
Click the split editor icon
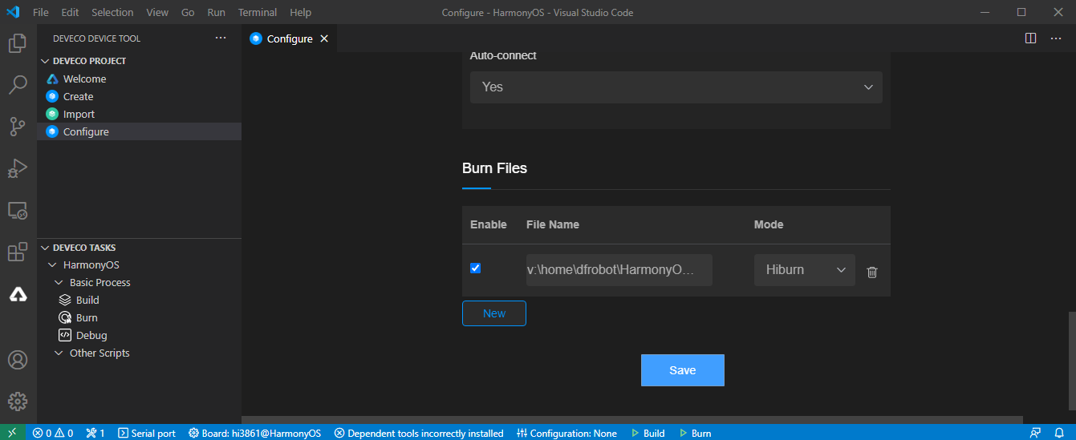pyautogui.click(x=1031, y=38)
